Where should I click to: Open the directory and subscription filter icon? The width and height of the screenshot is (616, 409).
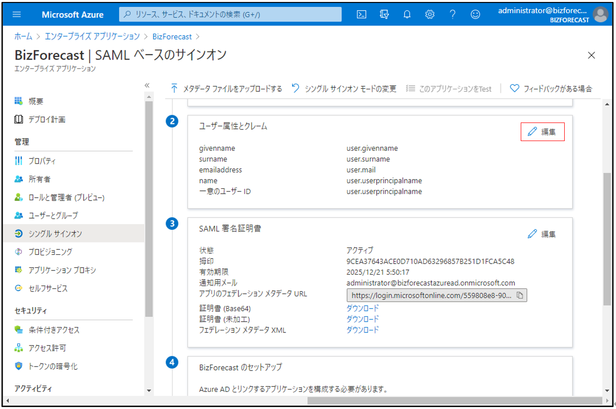point(384,14)
